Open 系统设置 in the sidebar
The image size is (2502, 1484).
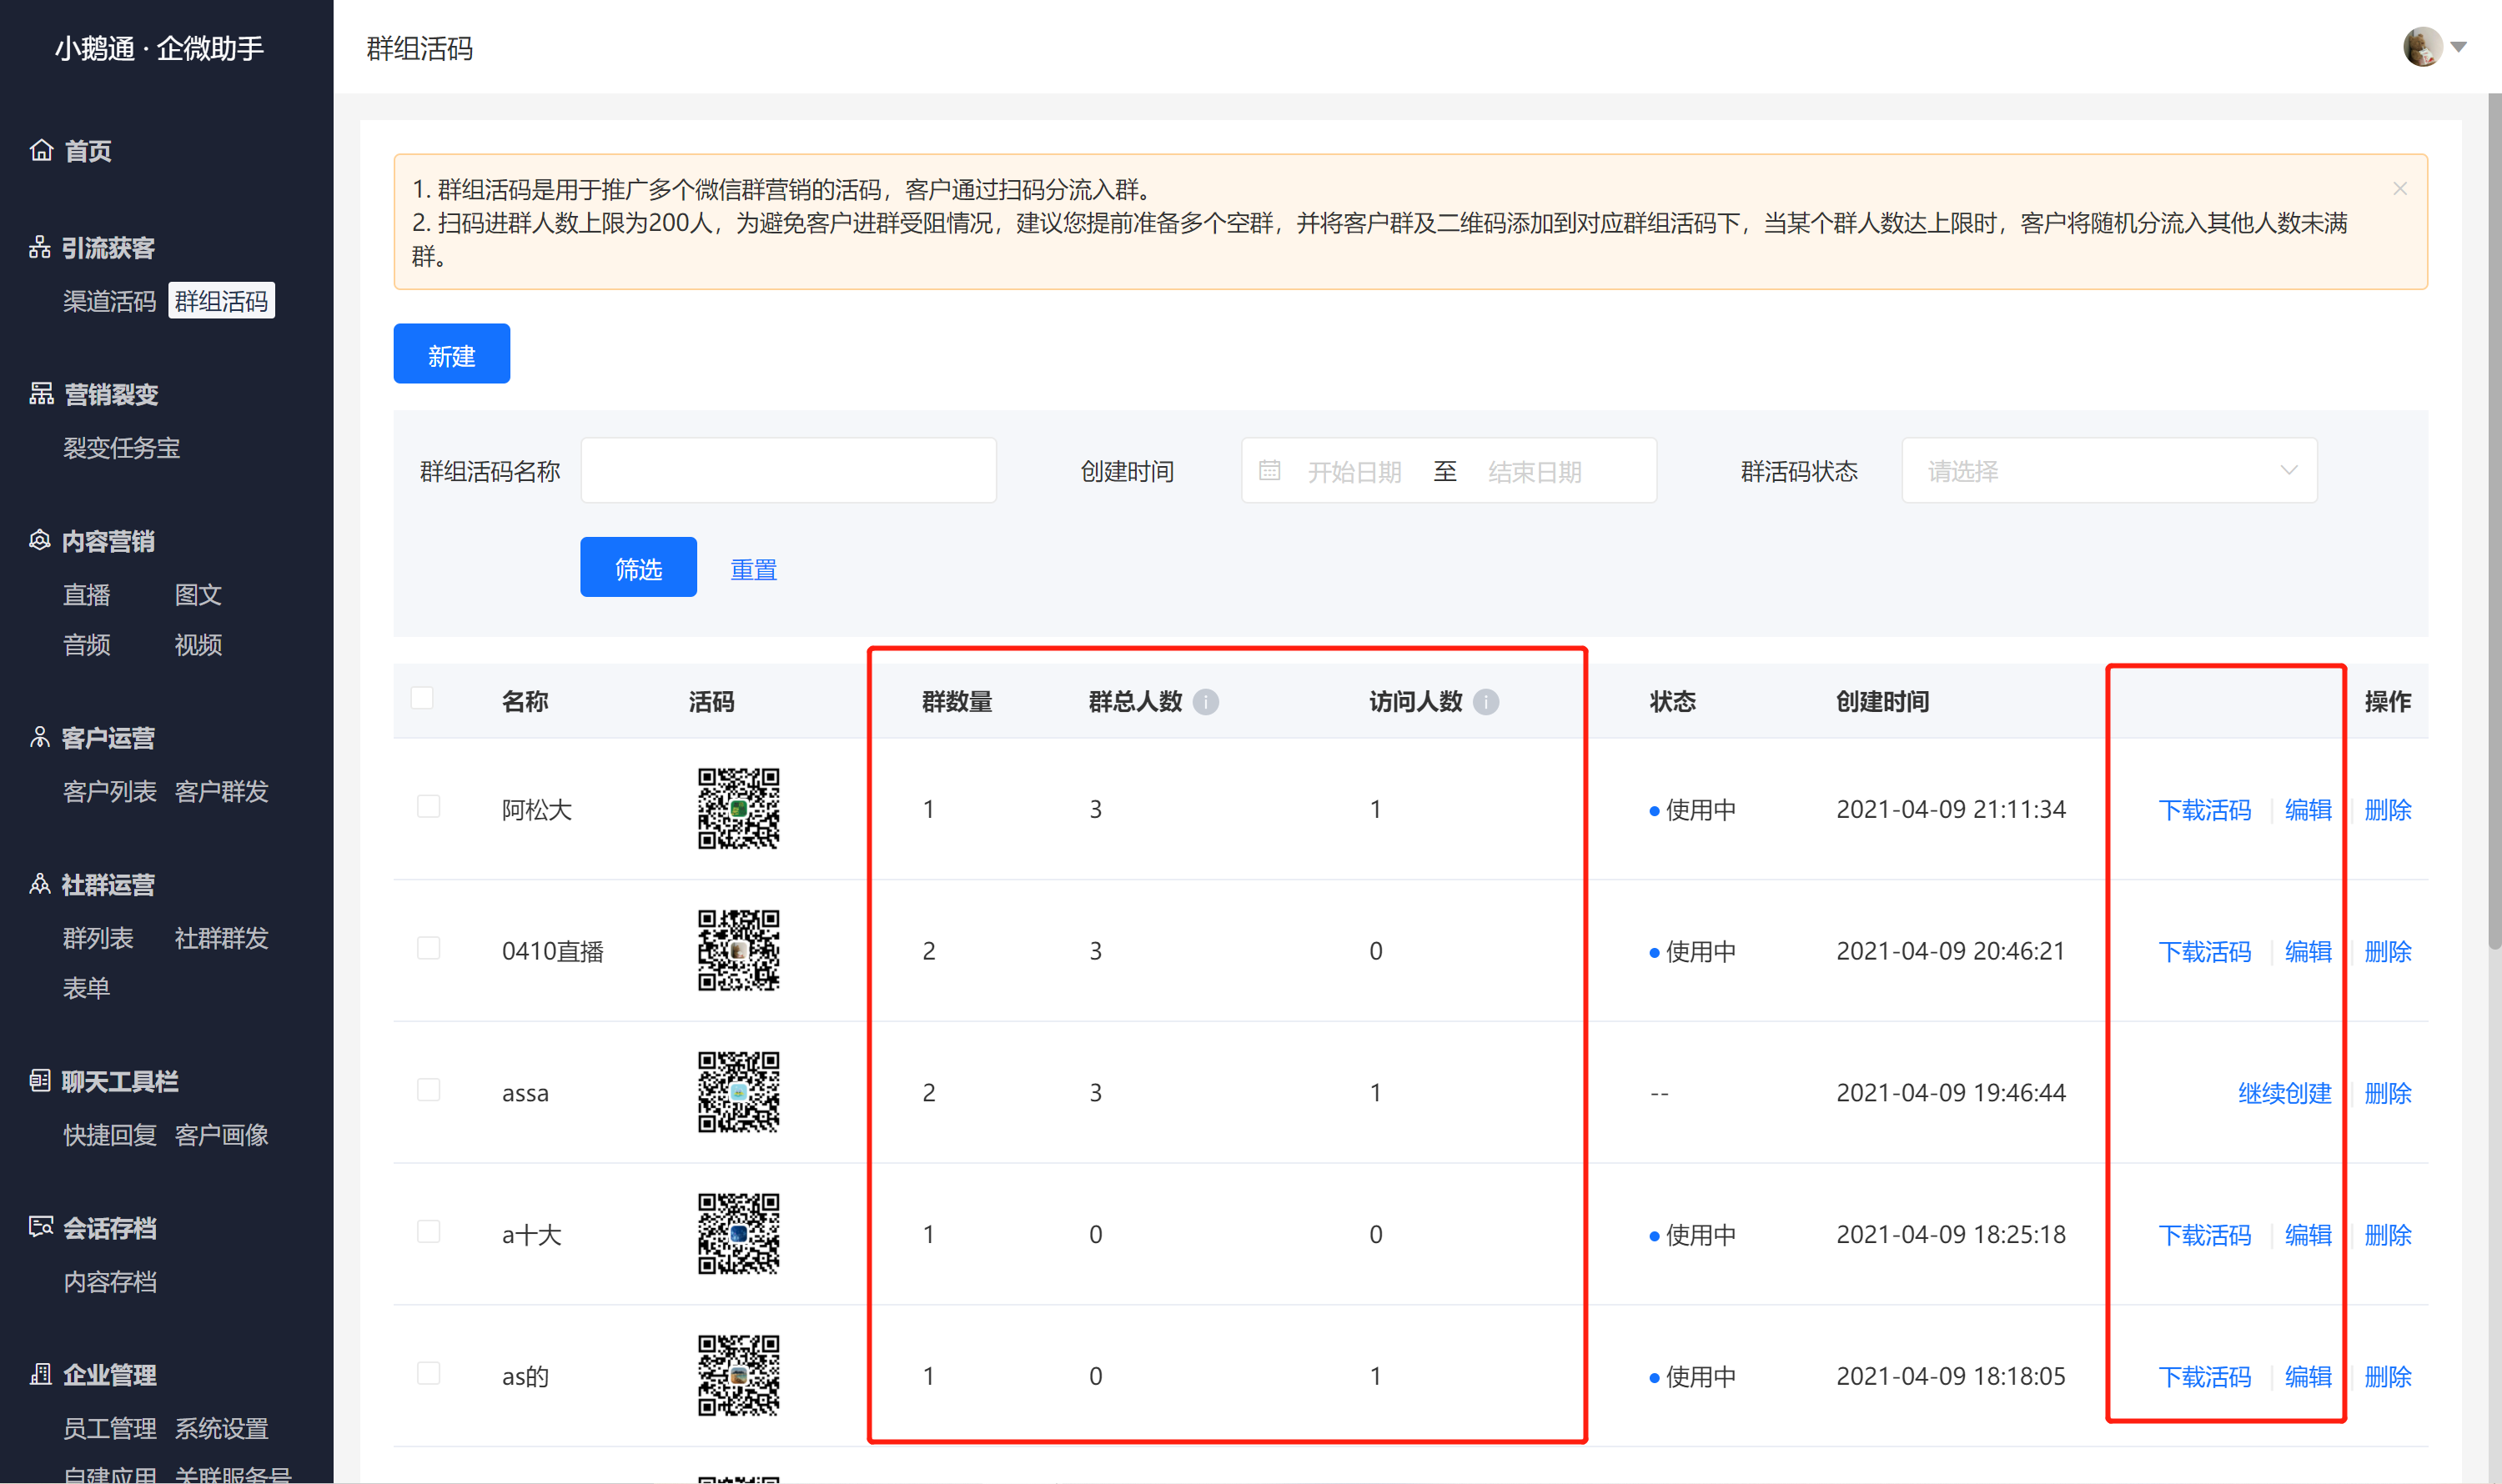pos(221,1429)
